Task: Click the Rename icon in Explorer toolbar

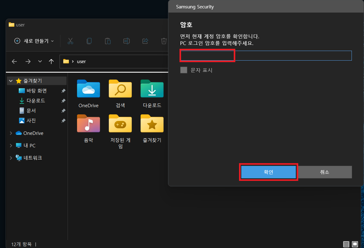Action: click(x=127, y=41)
